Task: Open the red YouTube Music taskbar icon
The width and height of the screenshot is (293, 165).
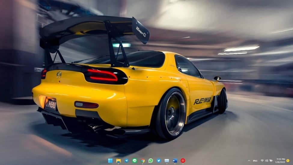Action: click(x=183, y=160)
